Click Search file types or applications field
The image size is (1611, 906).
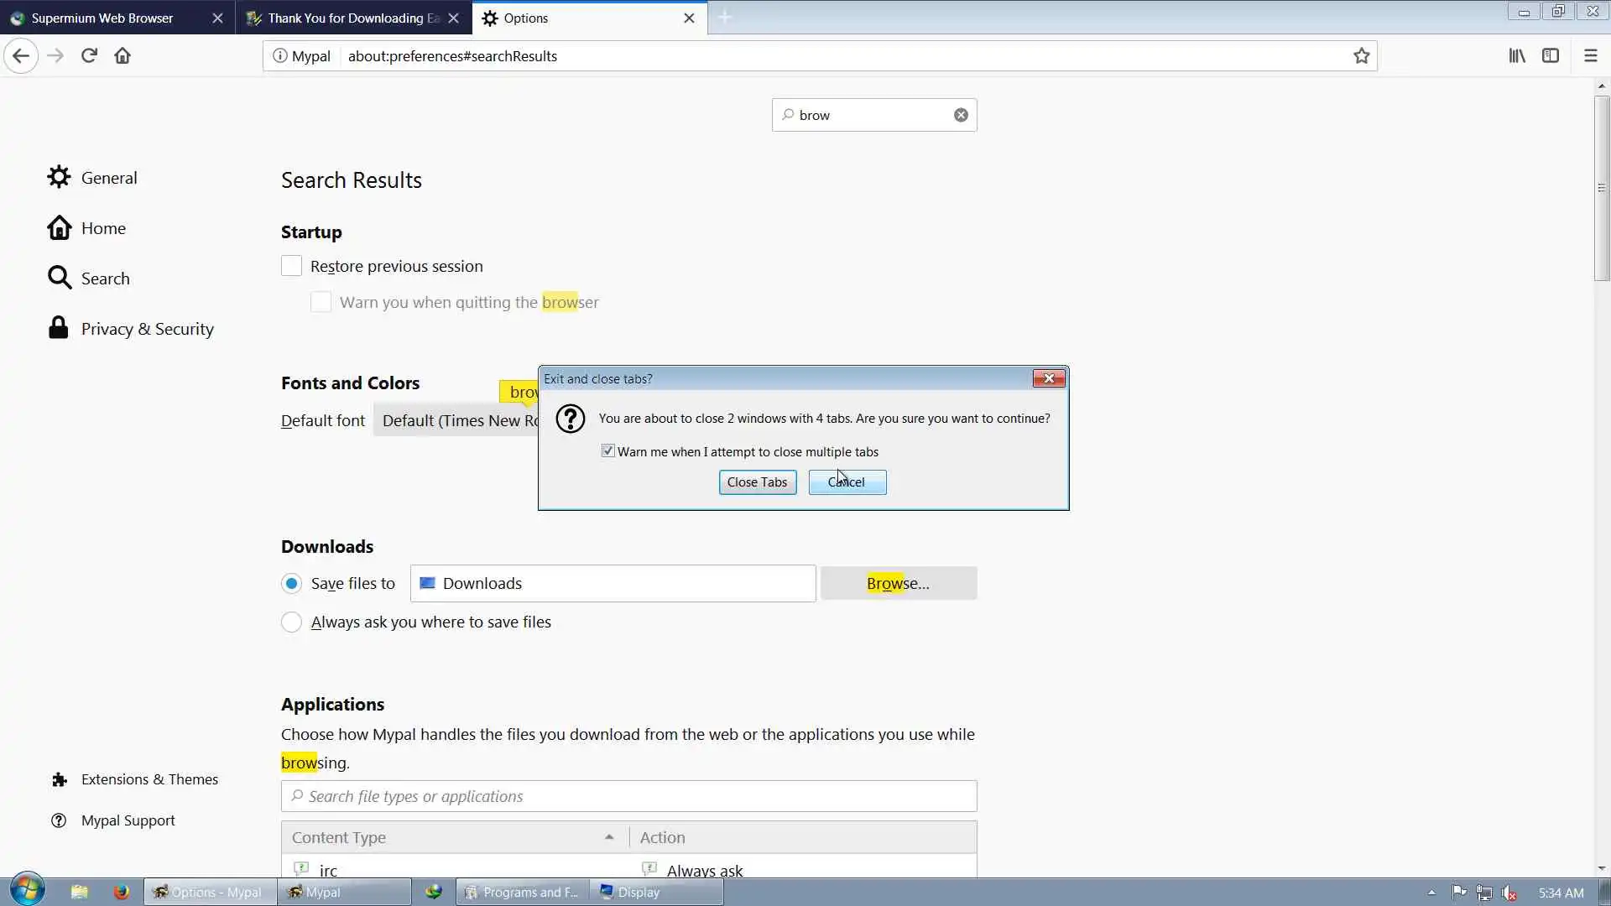pos(629,796)
